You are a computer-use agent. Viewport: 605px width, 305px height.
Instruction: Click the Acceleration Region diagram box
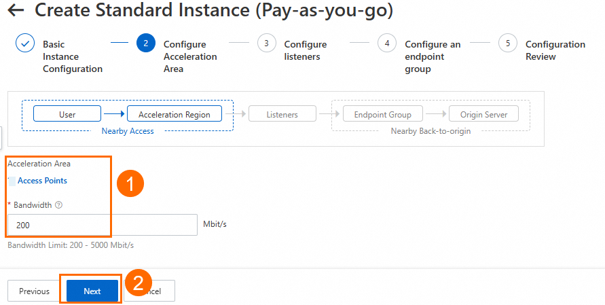click(x=175, y=115)
